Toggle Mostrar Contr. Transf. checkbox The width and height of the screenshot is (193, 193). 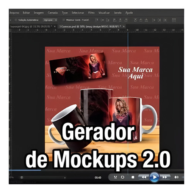click(64, 20)
